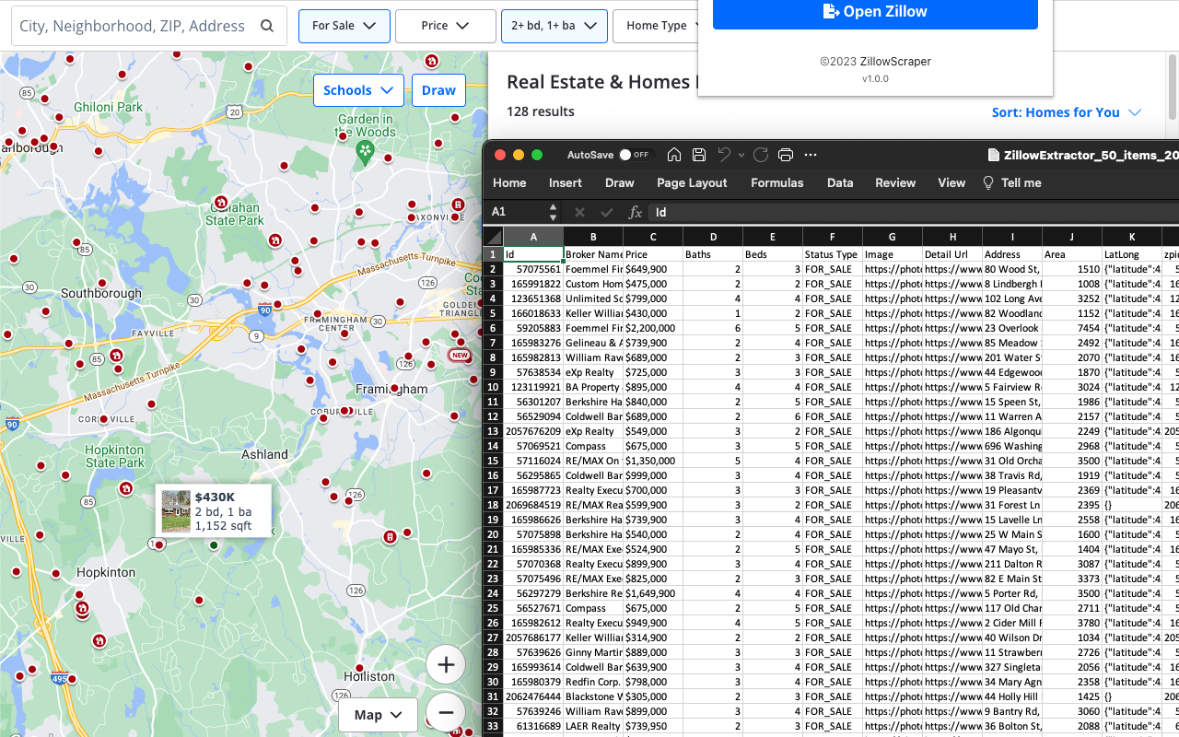Viewport: 1179px width, 737px height.
Task: Click the $430K listing thumbnail on map
Action: 176,510
